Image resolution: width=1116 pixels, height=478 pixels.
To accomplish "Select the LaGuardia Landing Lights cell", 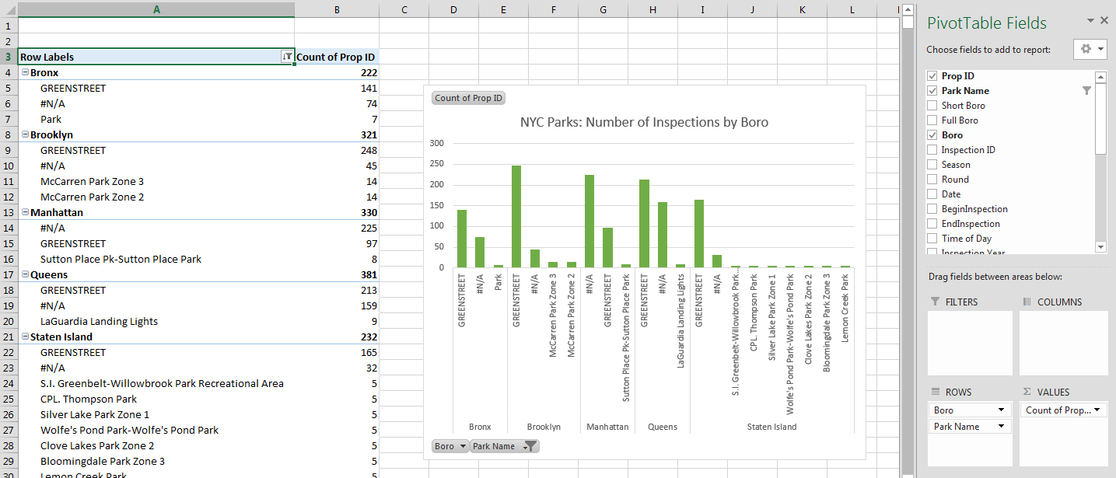I will pos(156,321).
